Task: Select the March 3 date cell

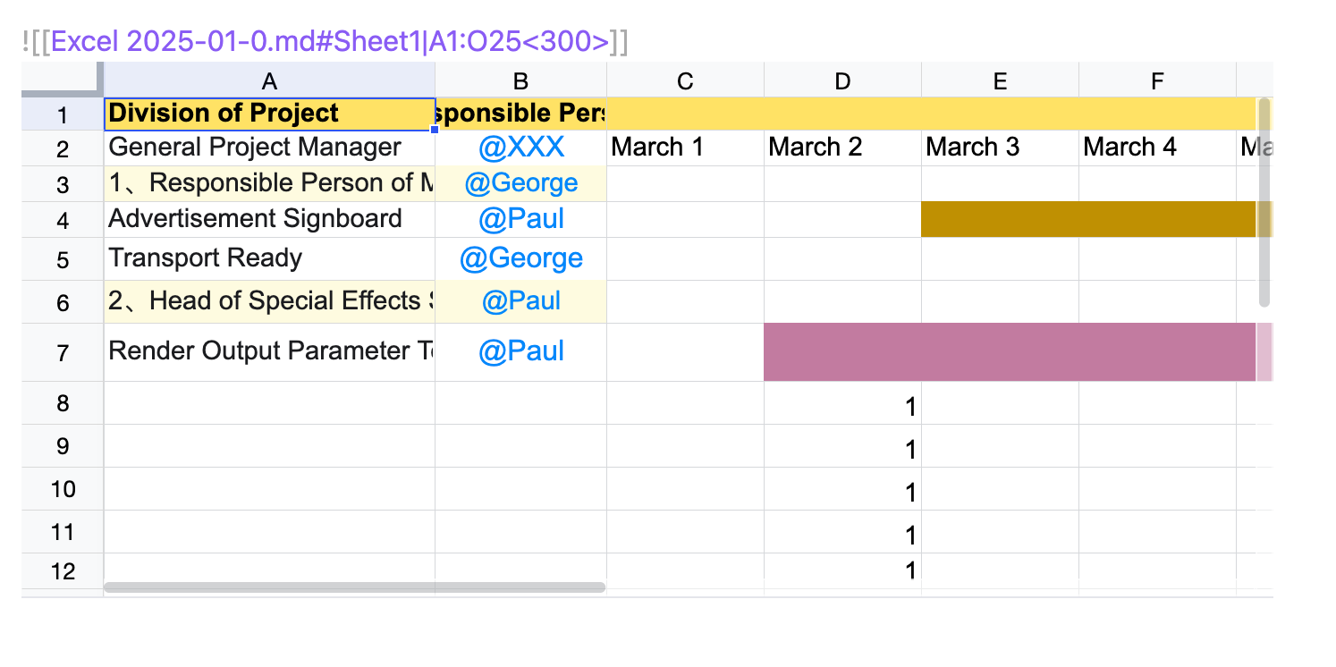Action: tap(1000, 148)
